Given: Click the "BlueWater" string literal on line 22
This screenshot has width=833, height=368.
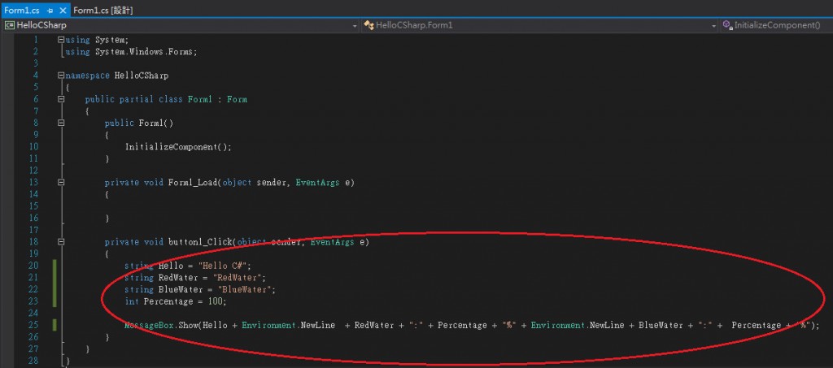Looking at the screenshot, I should [245, 289].
